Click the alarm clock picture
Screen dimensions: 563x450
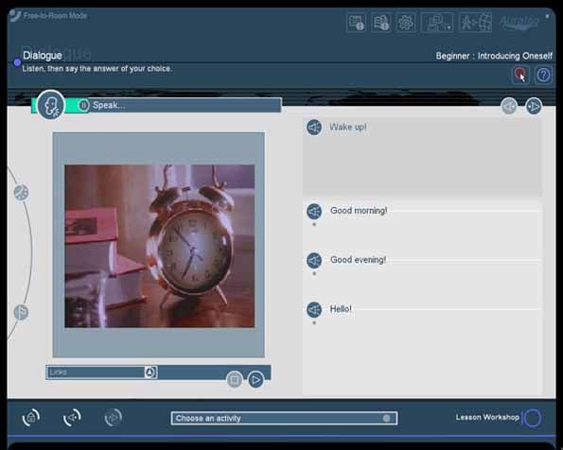click(159, 246)
